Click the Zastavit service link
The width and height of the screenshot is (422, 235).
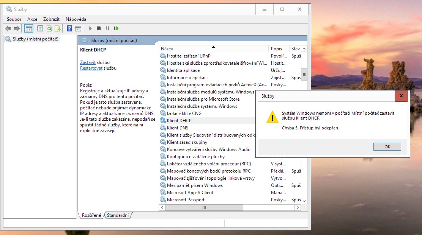point(88,62)
